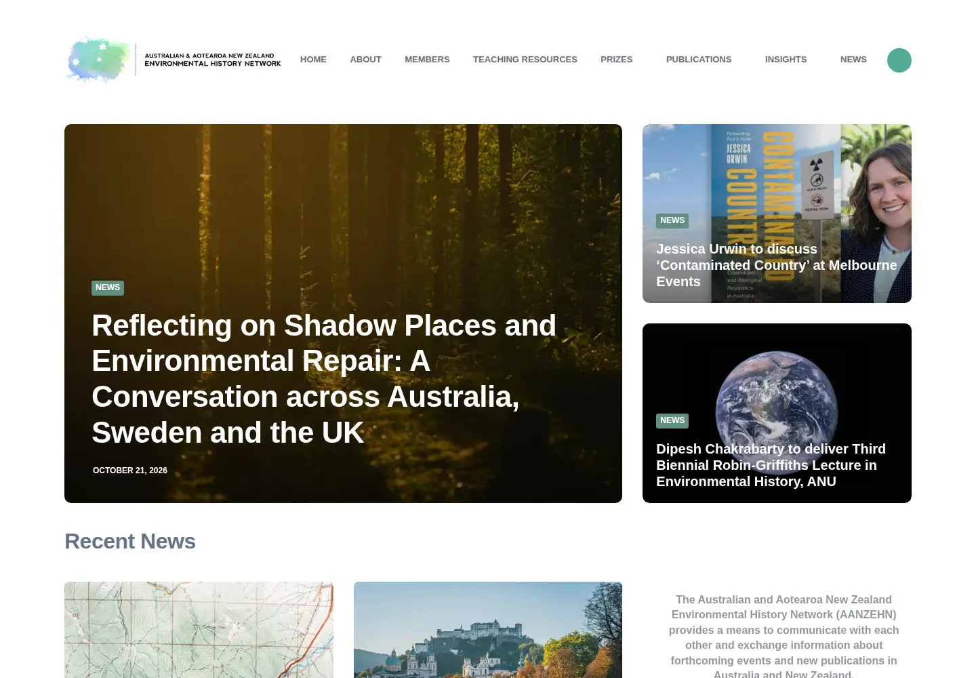
Task: Open the Jessica Urwin Contaminated Country article
Action: pos(777,265)
